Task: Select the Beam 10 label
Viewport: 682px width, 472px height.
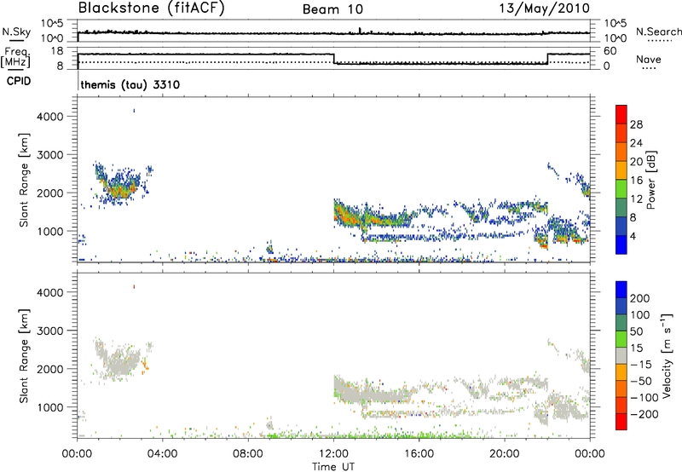Action: (332, 9)
